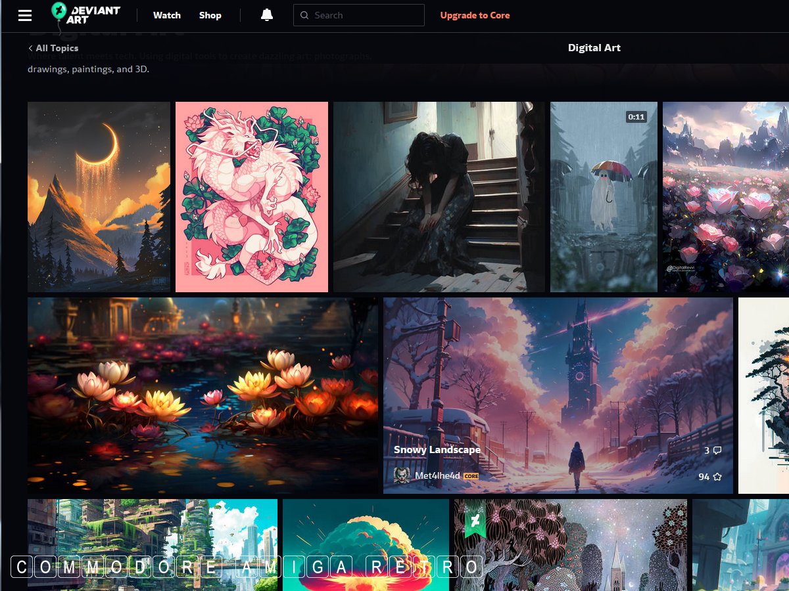Click the comments icon on Snowy Landscape

pyautogui.click(x=717, y=450)
